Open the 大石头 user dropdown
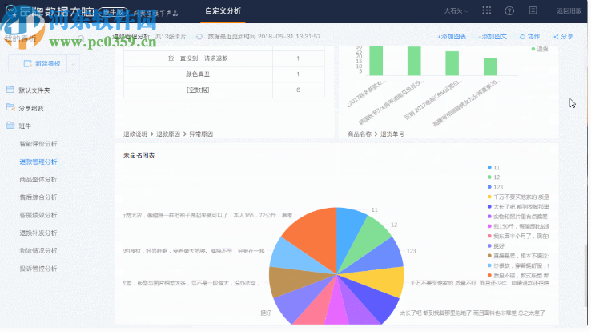 pyautogui.click(x=456, y=11)
